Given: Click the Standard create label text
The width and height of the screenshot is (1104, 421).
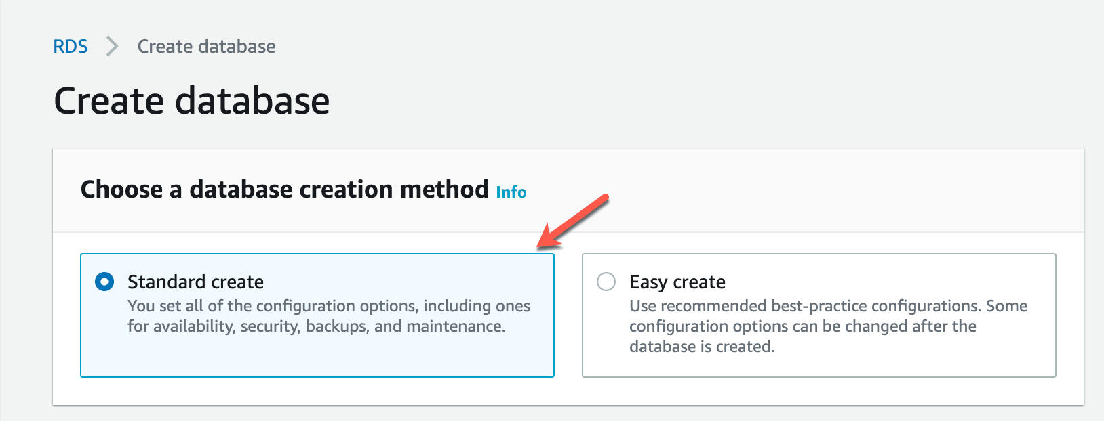Looking at the screenshot, I should coord(195,282).
